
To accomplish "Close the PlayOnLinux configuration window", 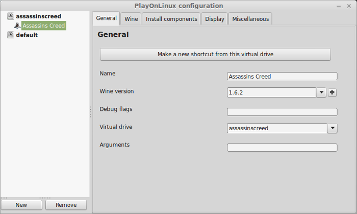I will pos(349,6).
